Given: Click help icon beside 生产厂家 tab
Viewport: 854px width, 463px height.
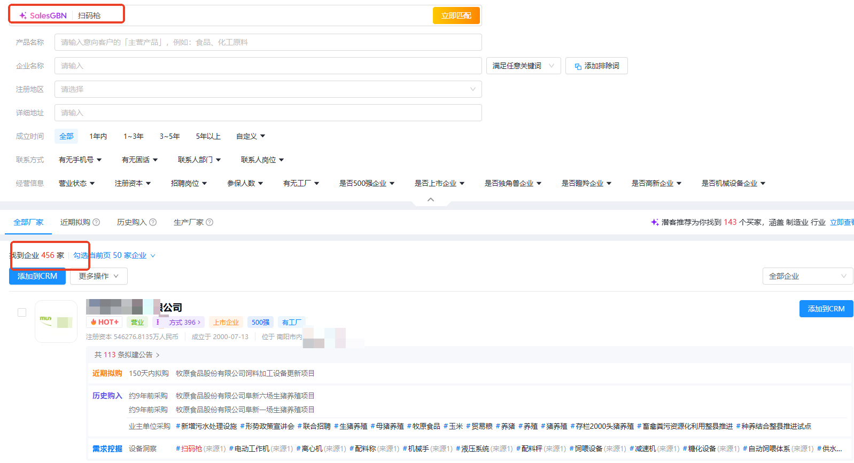Looking at the screenshot, I should click(209, 222).
